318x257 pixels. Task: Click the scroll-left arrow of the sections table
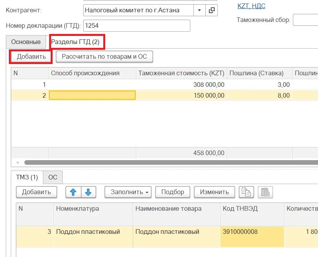[18, 162]
